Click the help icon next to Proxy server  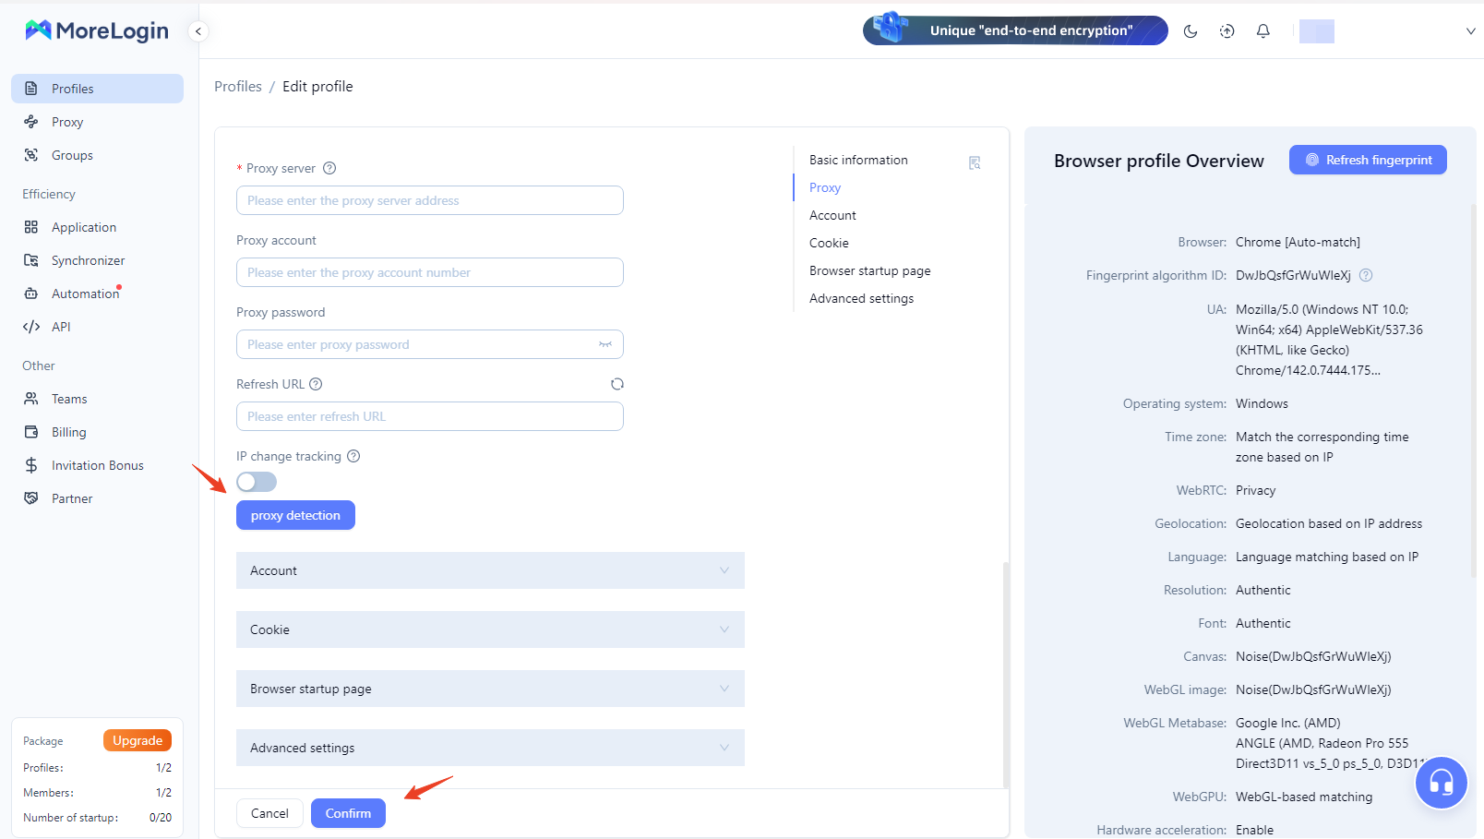(329, 168)
